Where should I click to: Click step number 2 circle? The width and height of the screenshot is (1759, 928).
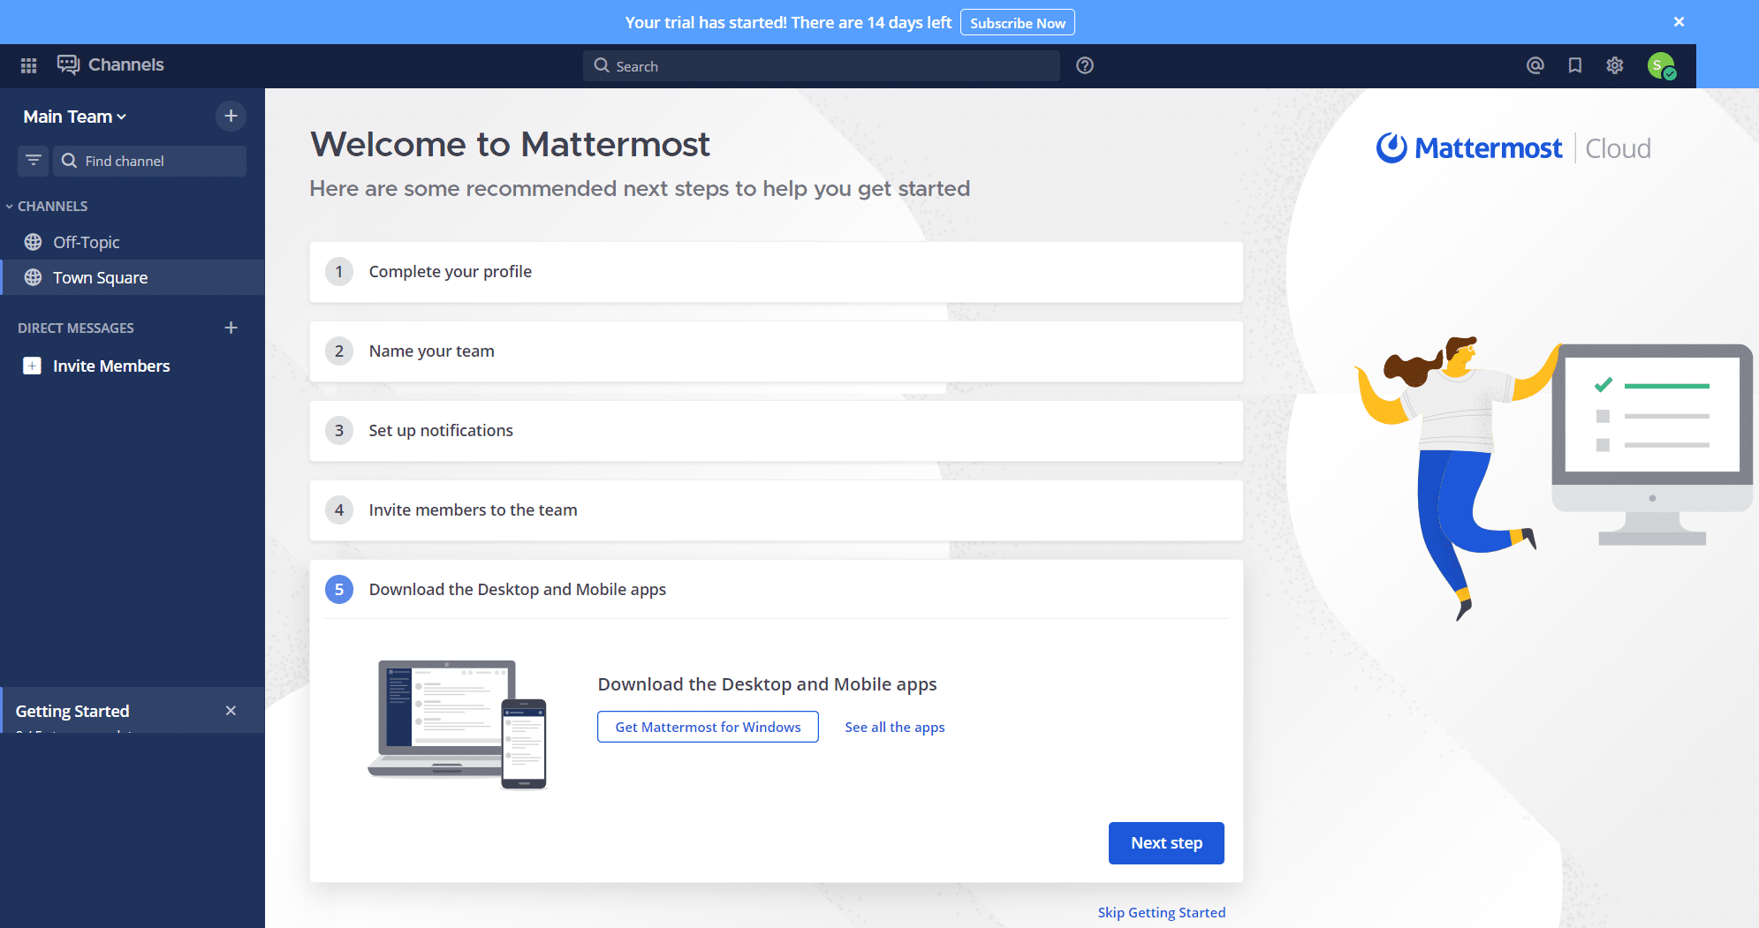[x=339, y=351]
